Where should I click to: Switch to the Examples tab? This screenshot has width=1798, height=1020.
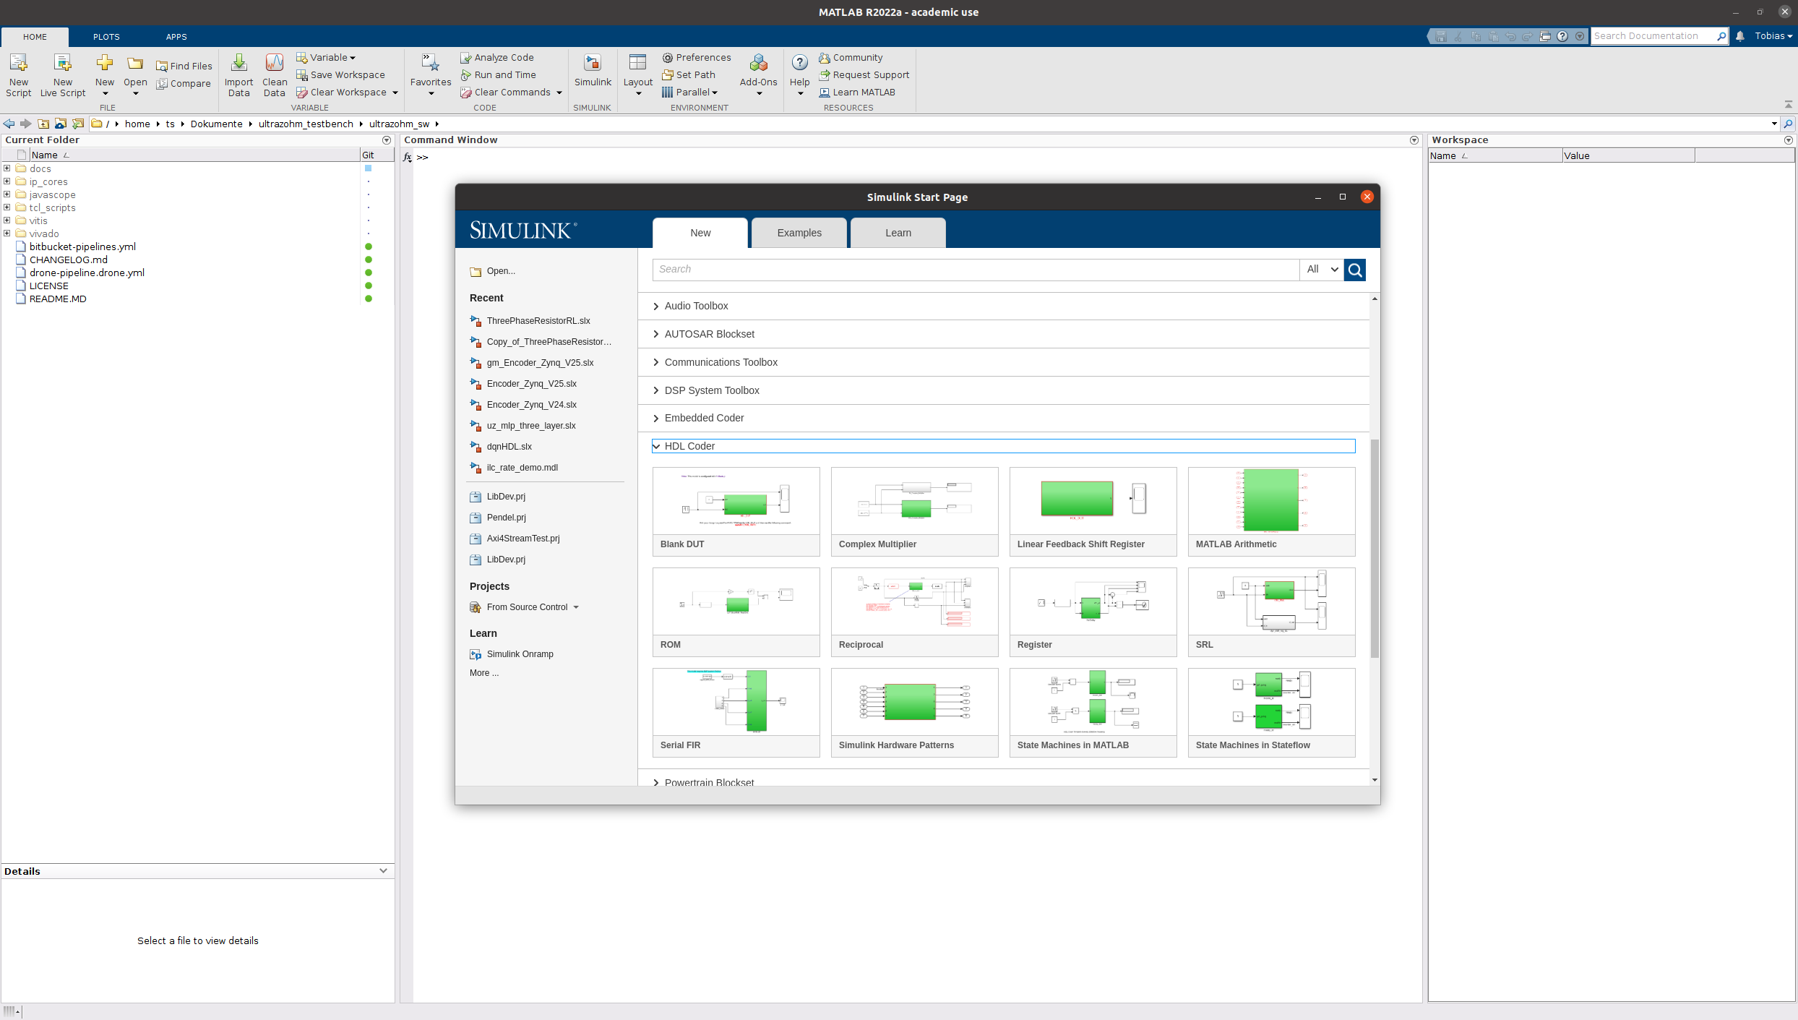799,233
